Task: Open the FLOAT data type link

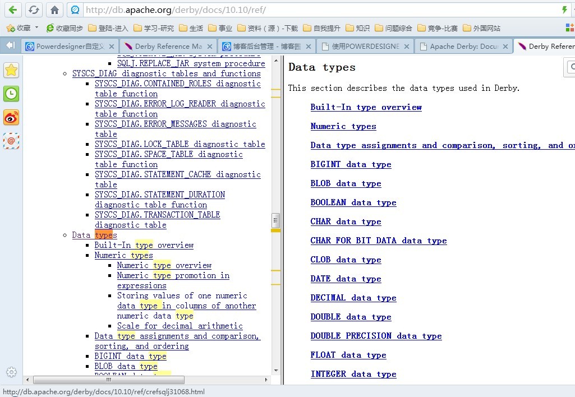Action: tap(348, 355)
